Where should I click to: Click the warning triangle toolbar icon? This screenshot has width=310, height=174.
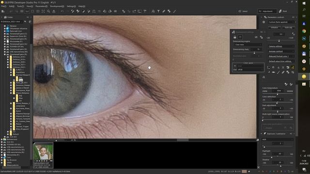click(x=54, y=11)
